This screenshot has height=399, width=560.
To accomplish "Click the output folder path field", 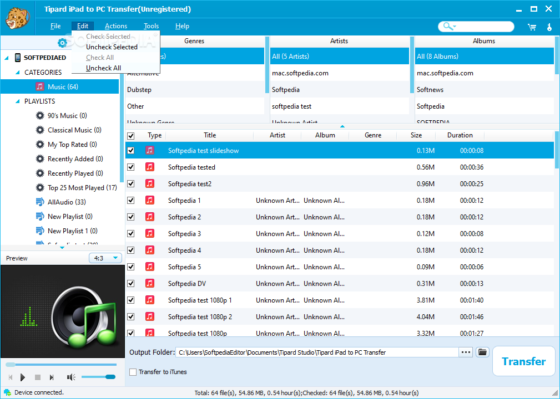I will tap(317, 352).
